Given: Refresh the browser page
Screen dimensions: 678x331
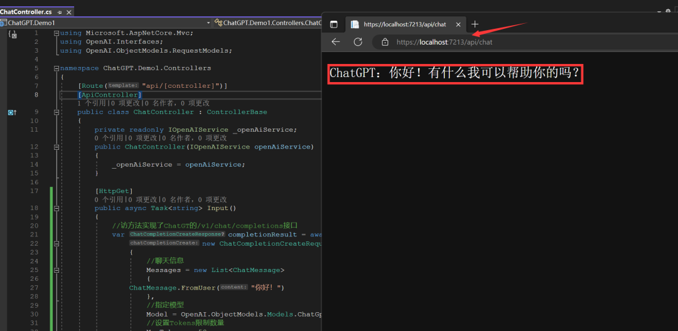Looking at the screenshot, I should pyautogui.click(x=358, y=42).
